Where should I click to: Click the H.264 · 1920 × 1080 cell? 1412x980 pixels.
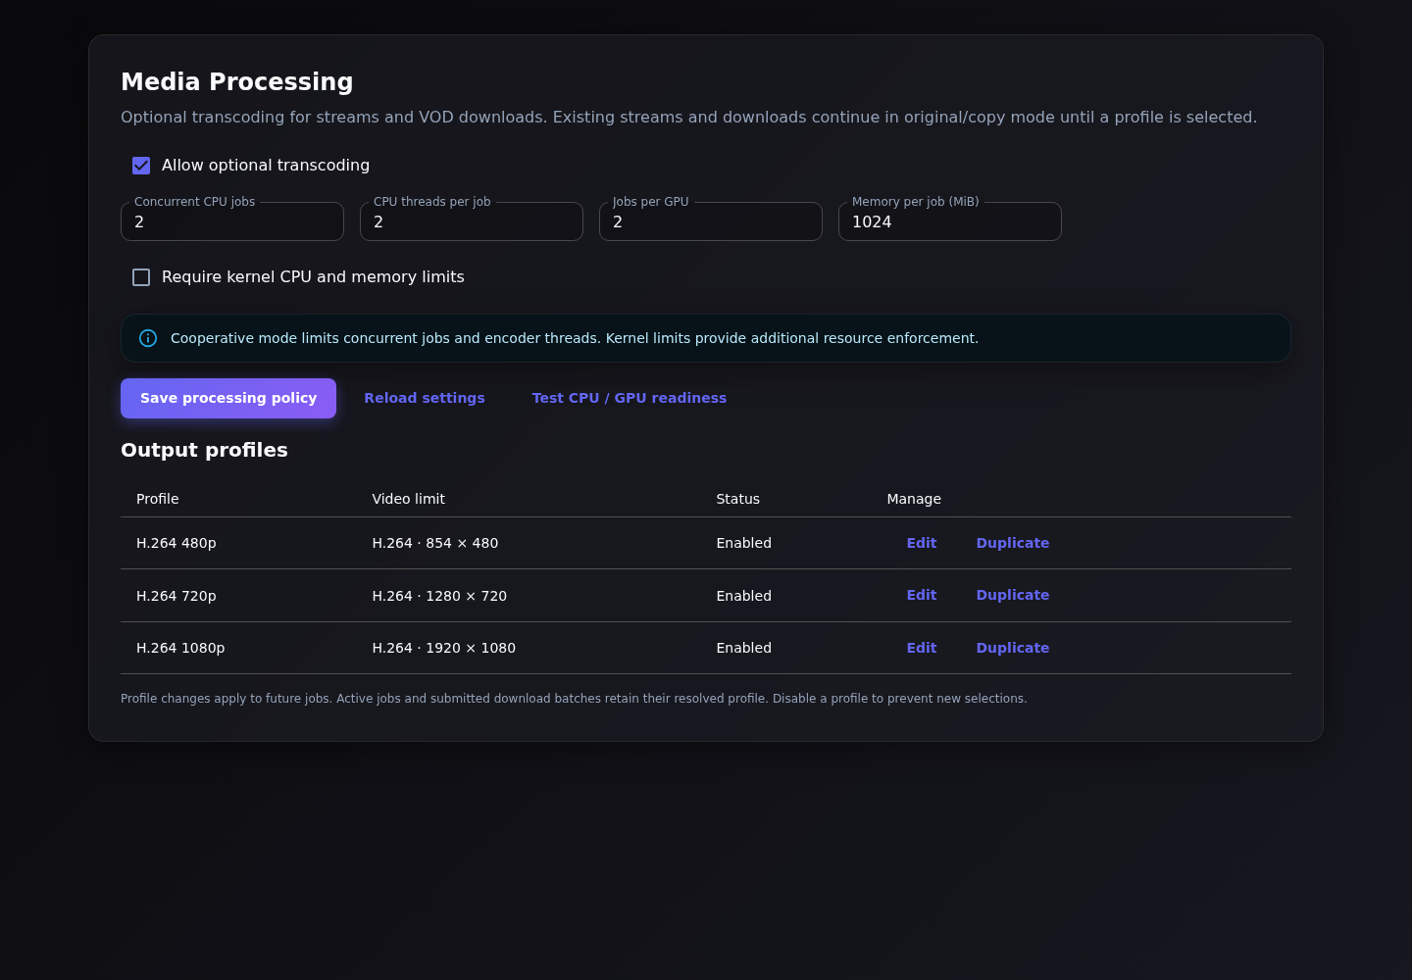[444, 648]
